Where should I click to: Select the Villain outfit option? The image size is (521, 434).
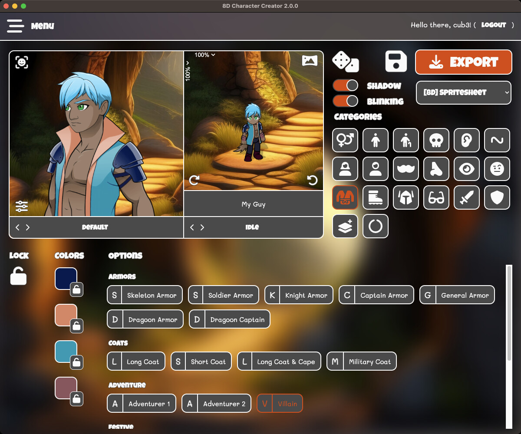click(x=280, y=403)
